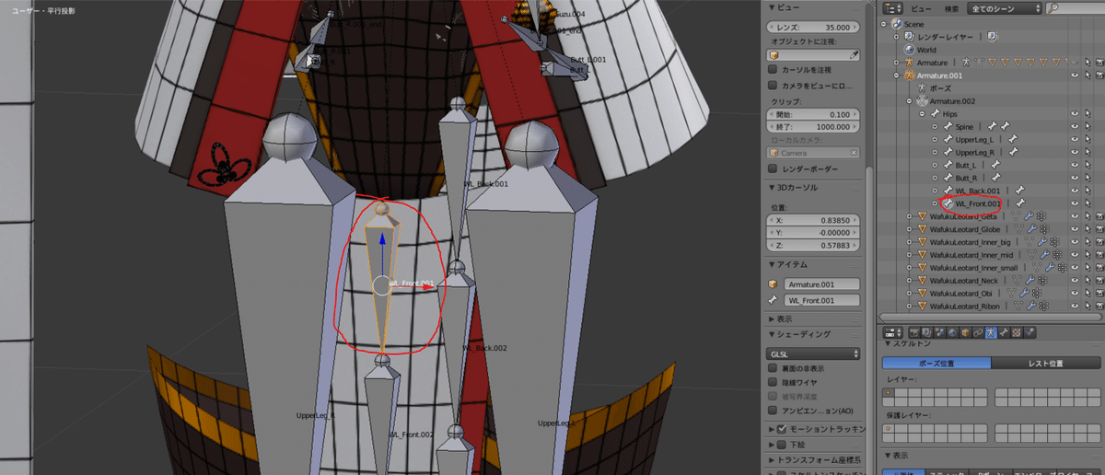Open the World properties globe icon

(952, 332)
